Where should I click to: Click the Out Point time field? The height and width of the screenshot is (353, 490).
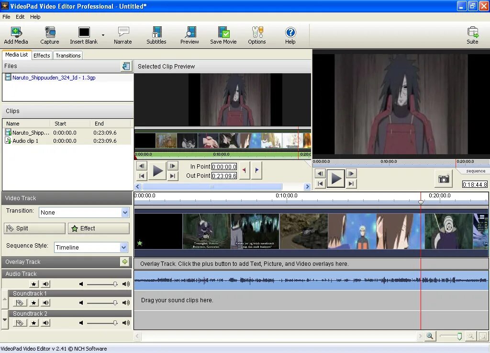click(224, 176)
